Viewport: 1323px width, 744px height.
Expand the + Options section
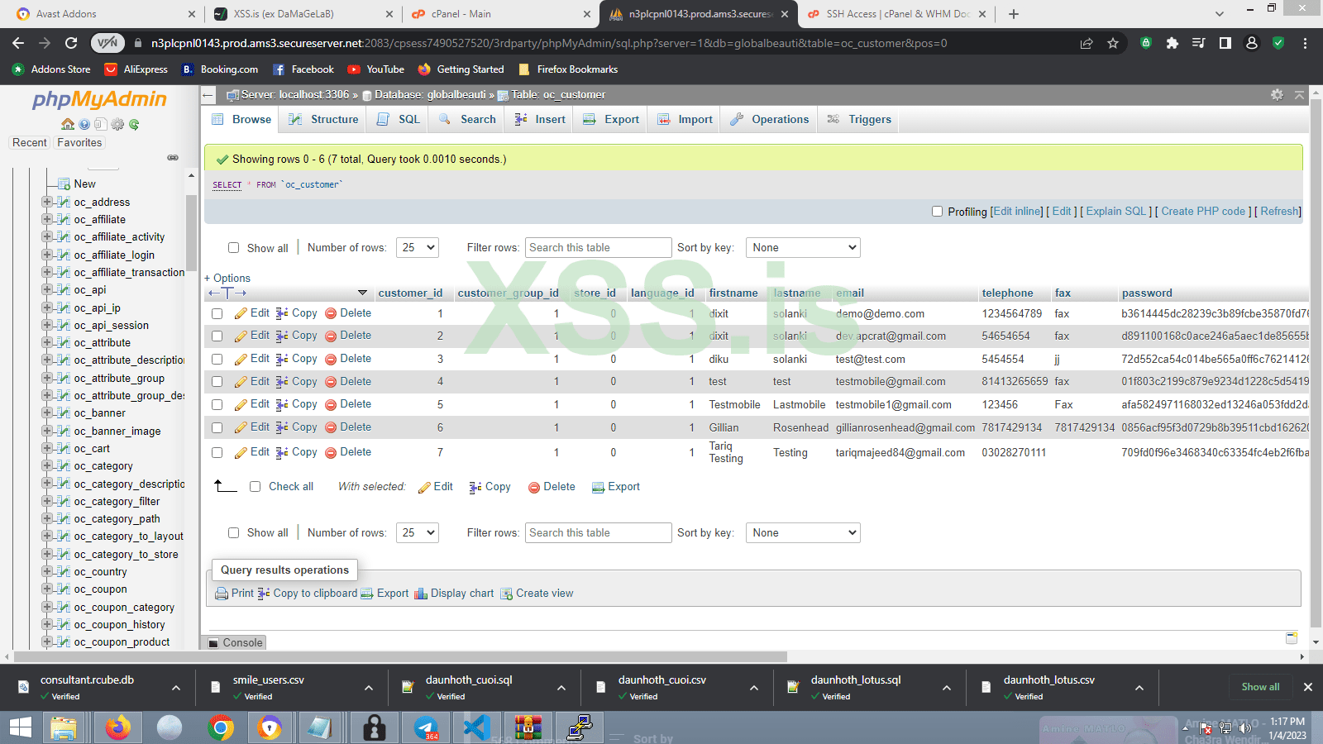click(x=227, y=279)
